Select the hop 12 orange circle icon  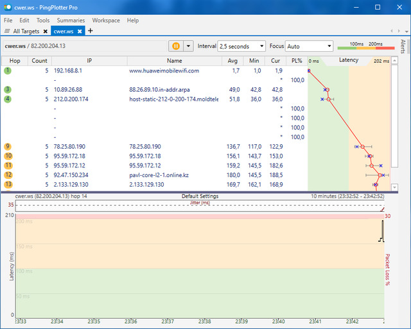tap(8, 174)
